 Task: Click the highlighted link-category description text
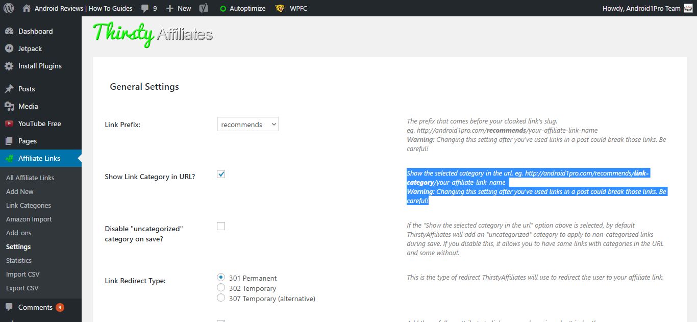click(x=537, y=187)
